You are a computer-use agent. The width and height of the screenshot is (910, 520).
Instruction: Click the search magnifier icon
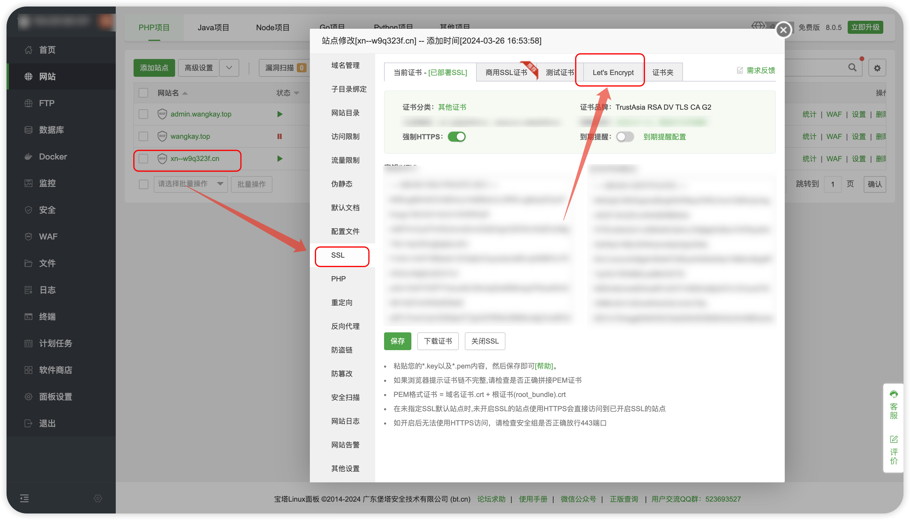(852, 68)
